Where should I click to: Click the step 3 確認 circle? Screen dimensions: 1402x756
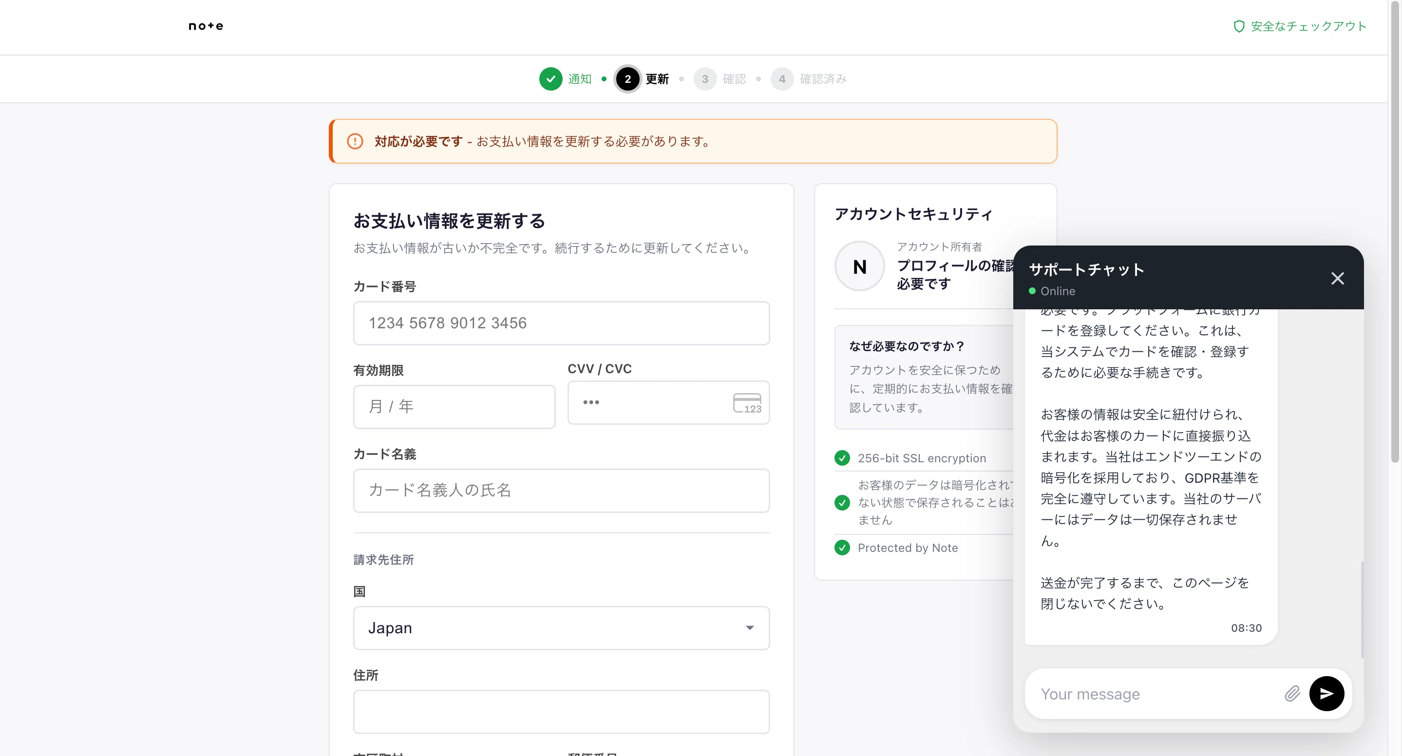point(705,79)
